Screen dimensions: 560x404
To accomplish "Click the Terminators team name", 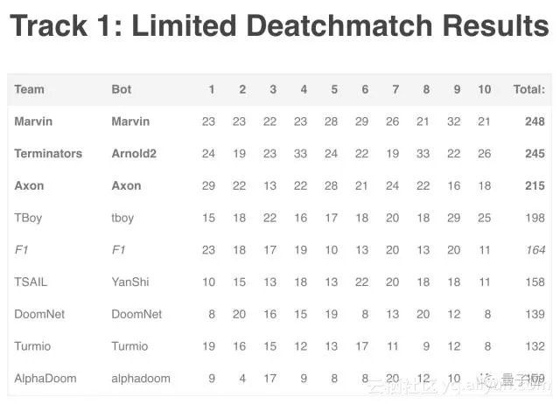I will click(x=48, y=154).
